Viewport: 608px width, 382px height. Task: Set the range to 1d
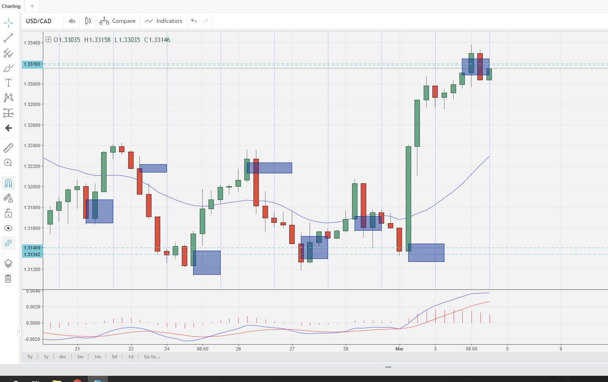[131, 357]
